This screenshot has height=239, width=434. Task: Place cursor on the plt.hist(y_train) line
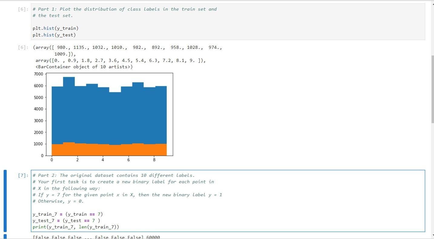click(x=55, y=28)
